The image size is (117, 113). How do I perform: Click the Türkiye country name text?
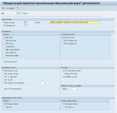(25, 13)
